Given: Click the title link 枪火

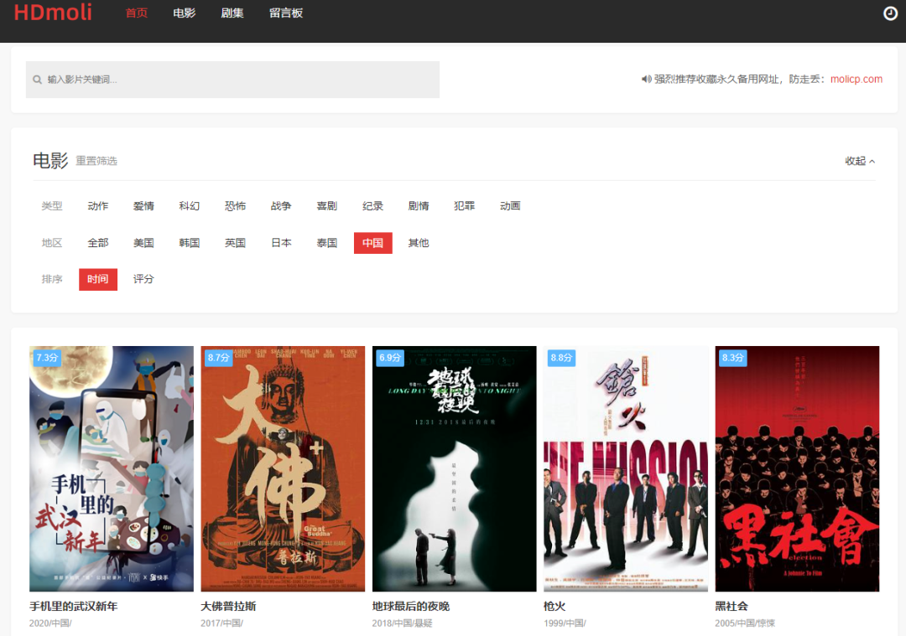Looking at the screenshot, I should (555, 606).
